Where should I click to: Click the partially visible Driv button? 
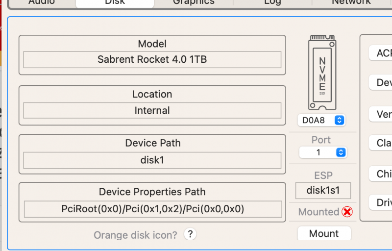[381, 202]
